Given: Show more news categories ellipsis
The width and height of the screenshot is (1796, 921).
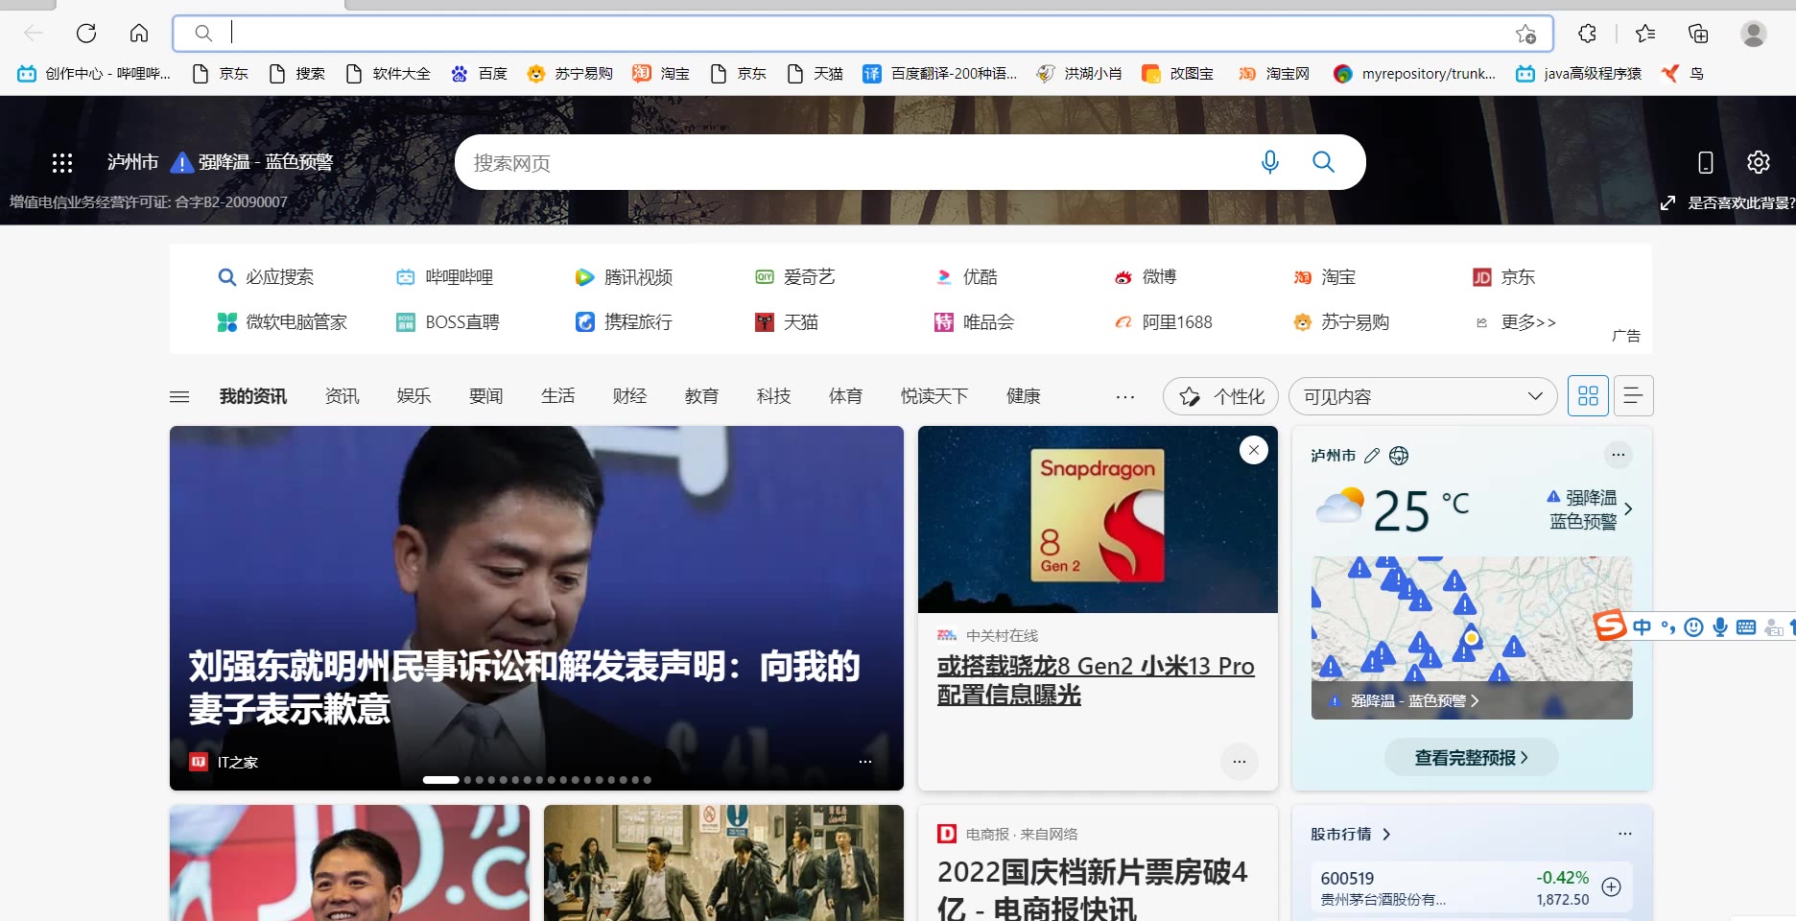Looking at the screenshot, I should 1125,396.
